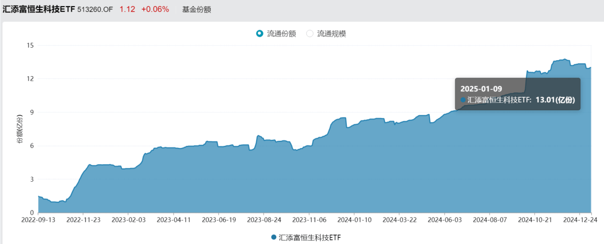This screenshot has width=604, height=244.
Task: Select the 流通份额 radio option
Action: pos(276,33)
